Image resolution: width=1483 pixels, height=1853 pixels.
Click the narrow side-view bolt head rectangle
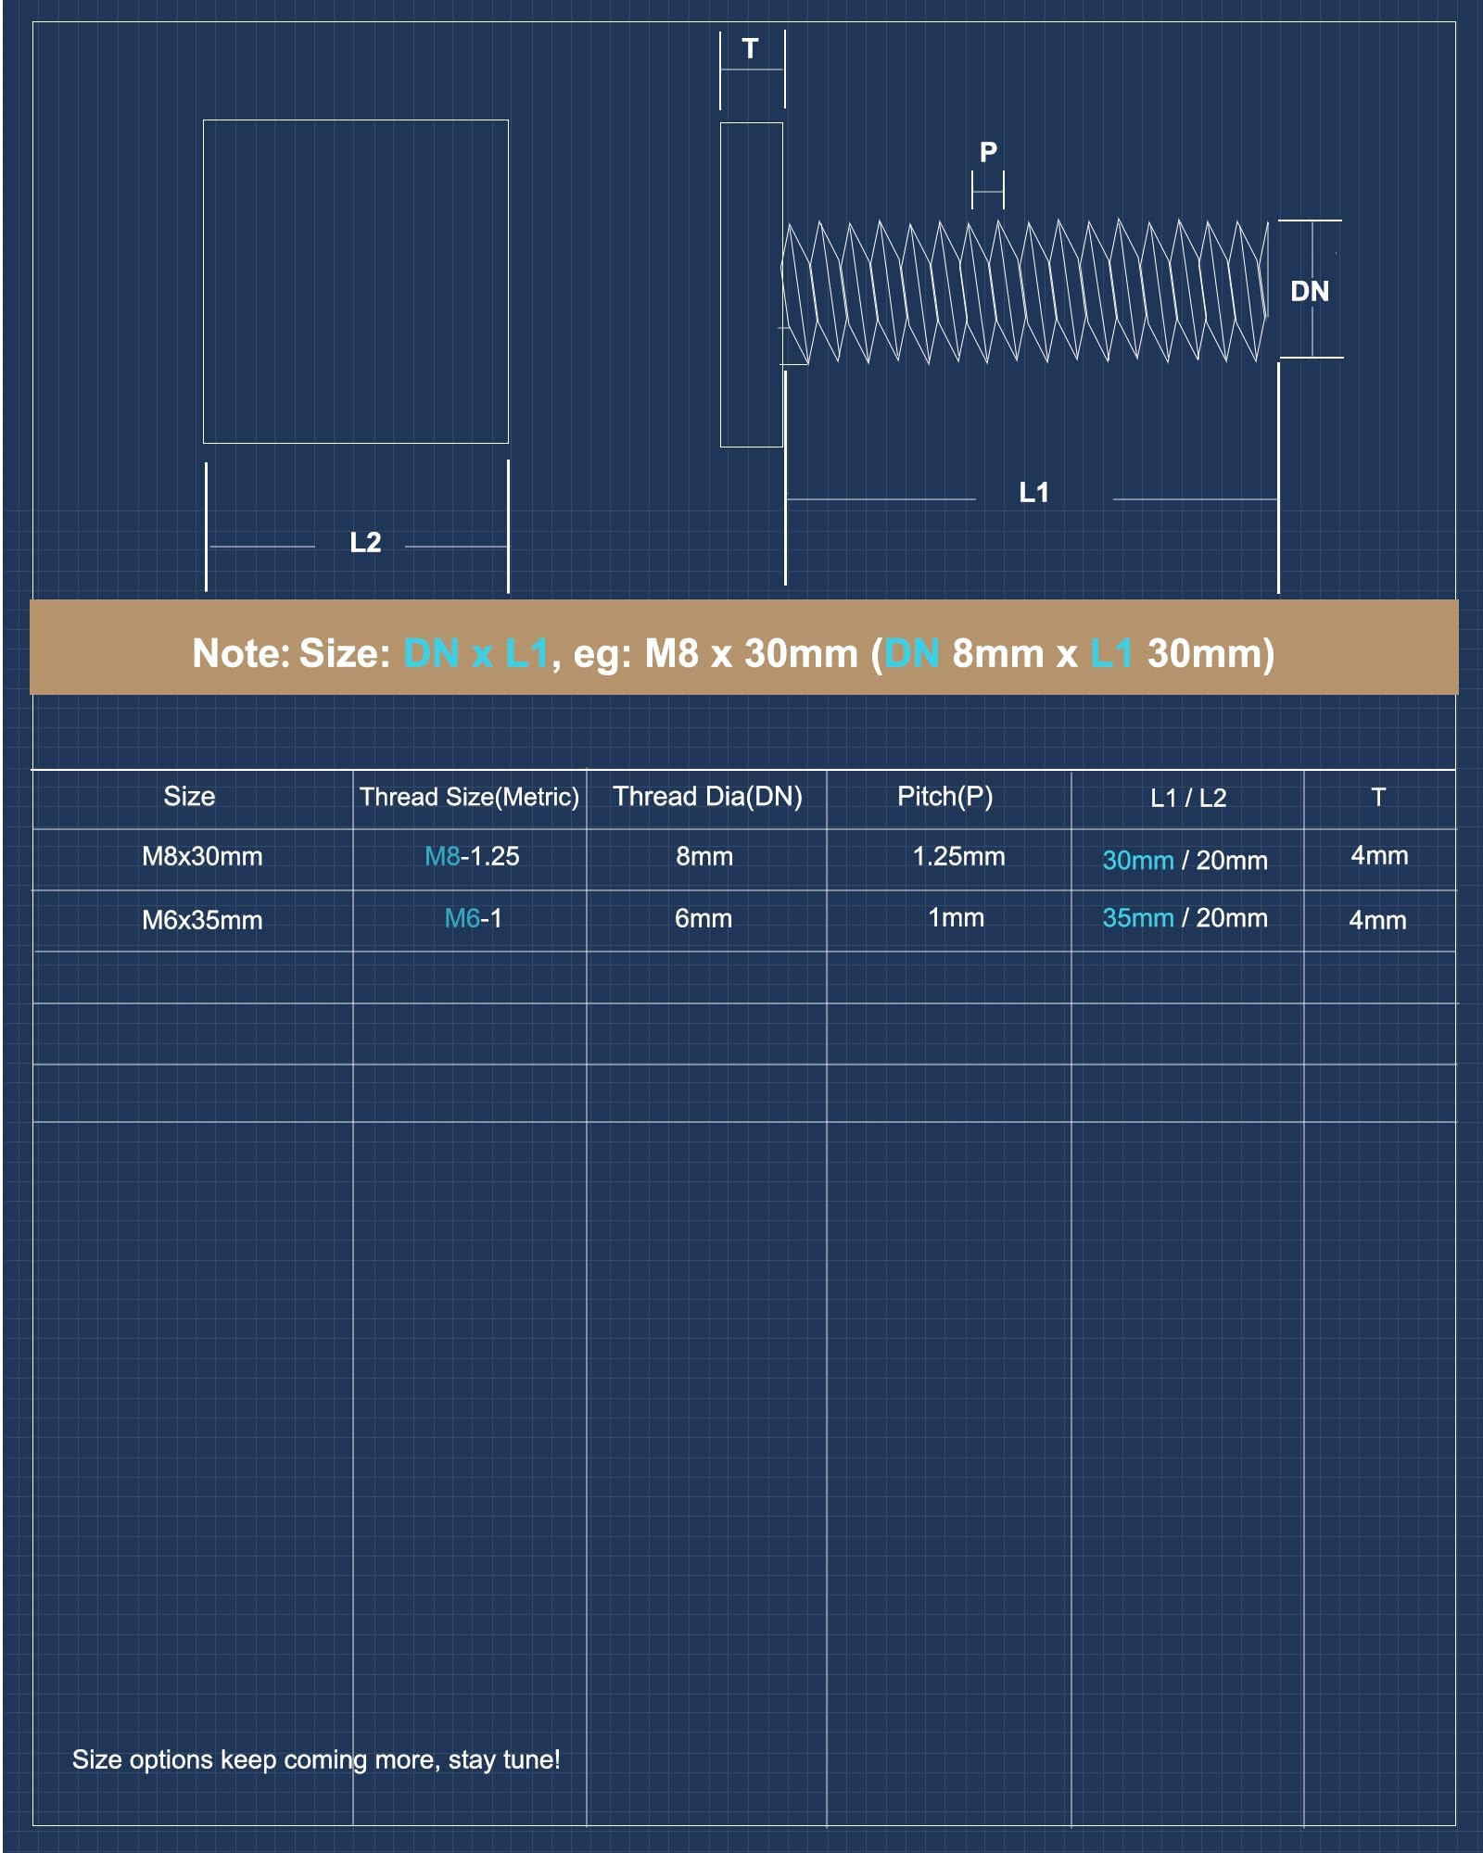click(751, 284)
